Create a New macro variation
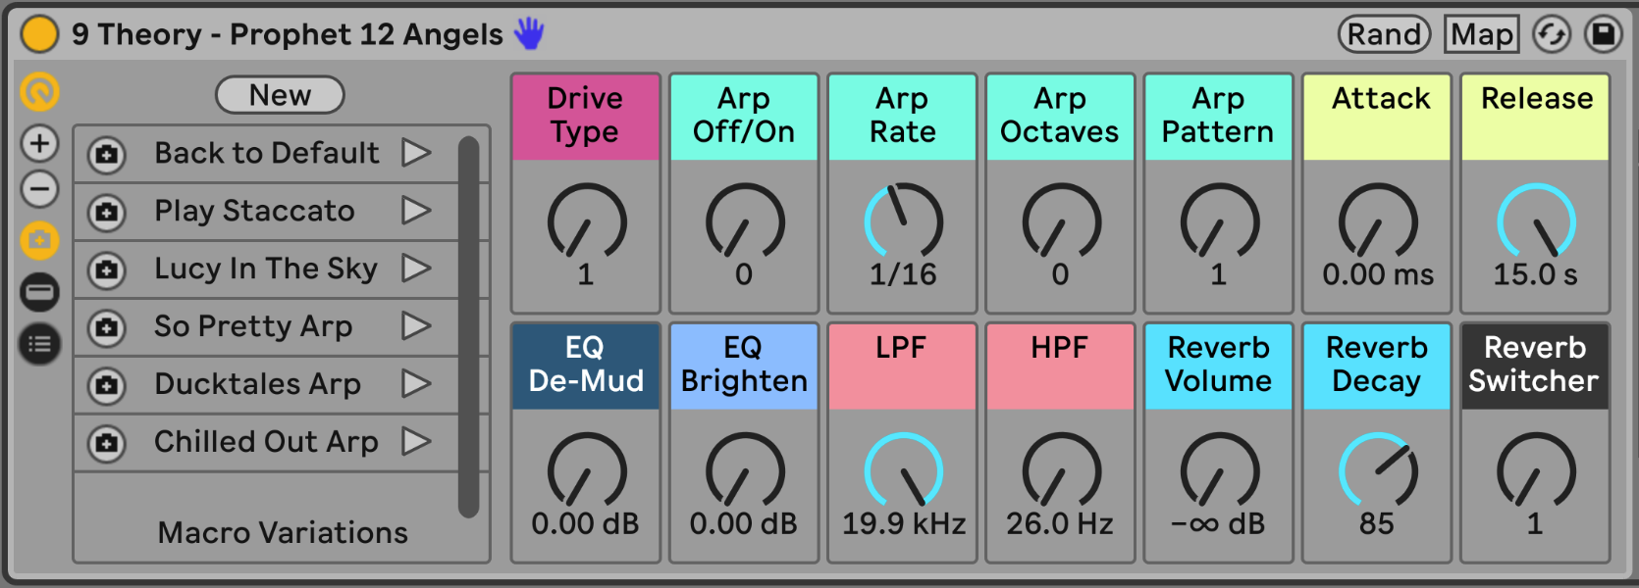The height and width of the screenshot is (588, 1639). pyautogui.click(x=280, y=95)
